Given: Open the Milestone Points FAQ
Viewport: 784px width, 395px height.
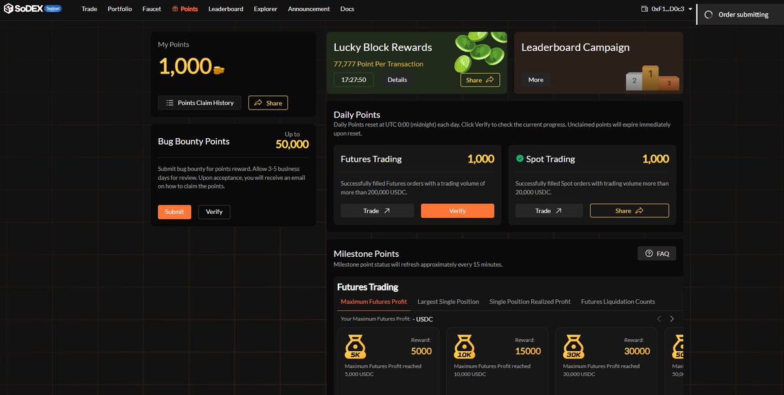Looking at the screenshot, I should tap(657, 254).
